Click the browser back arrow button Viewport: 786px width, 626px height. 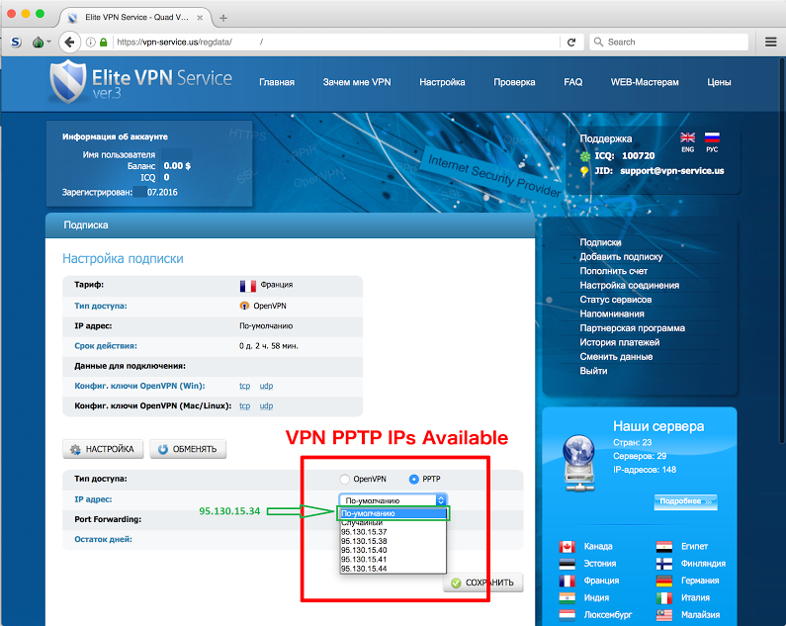69,43
